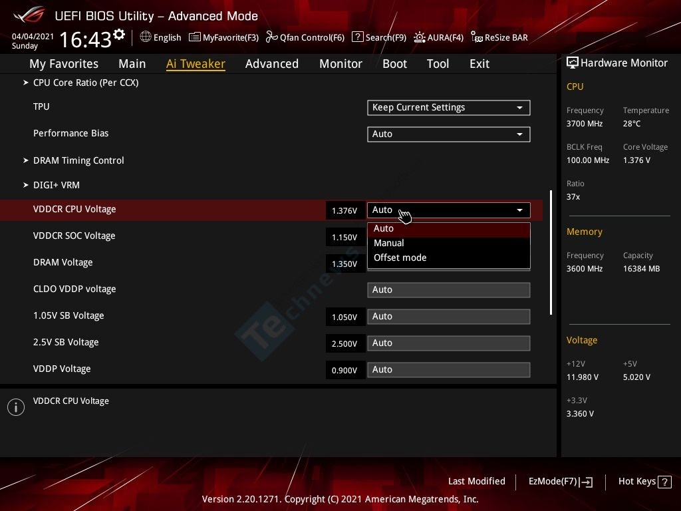Screen dimensions: 681x511
Task: Click the EzMode(F7) exit arrow icon
Action: point(586,482)
